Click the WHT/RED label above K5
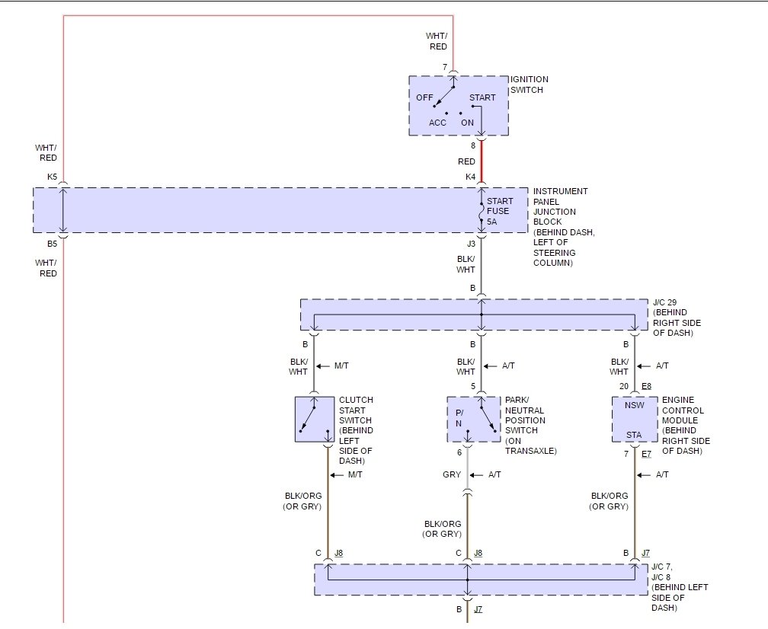The image size is (768, 629). 46,153
